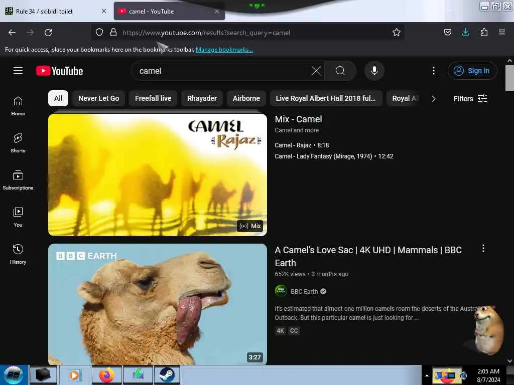Select the All filter chip
The width and height of the screenshot is (514, 385).
tap(58, 98)
